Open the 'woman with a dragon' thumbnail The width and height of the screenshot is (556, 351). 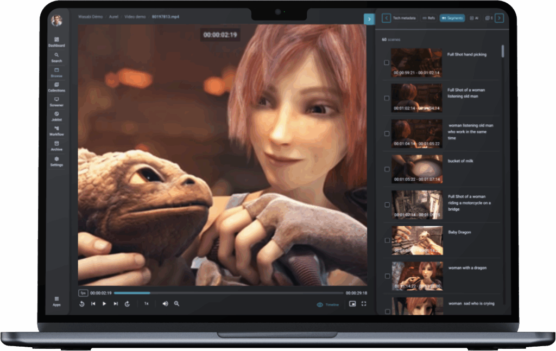click(x=418, y=276)
